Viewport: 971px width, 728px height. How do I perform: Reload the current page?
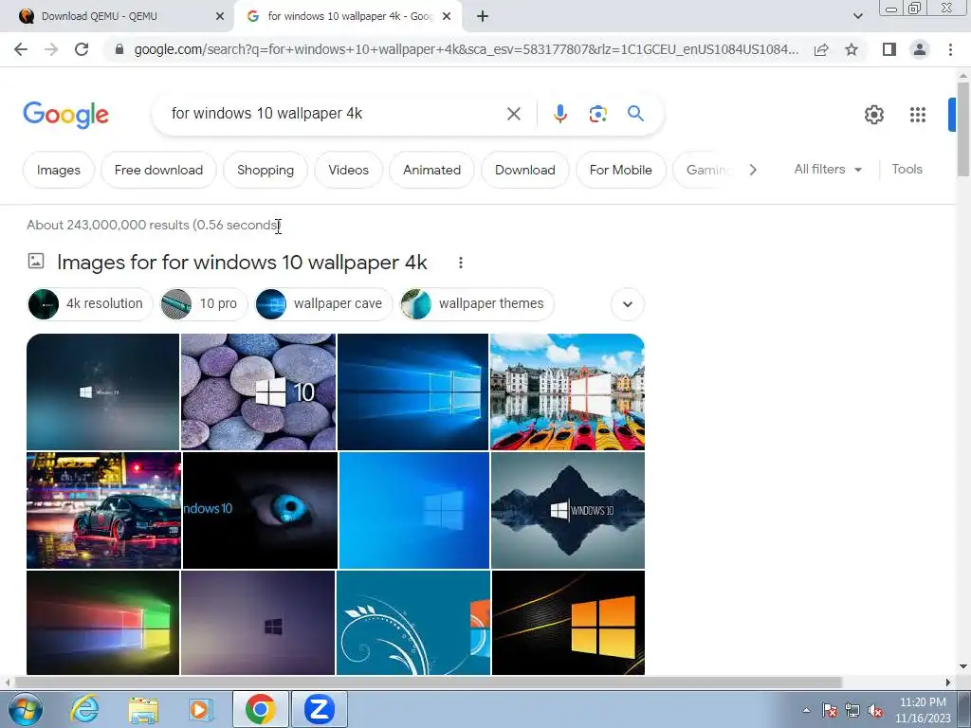coord(82,49)
